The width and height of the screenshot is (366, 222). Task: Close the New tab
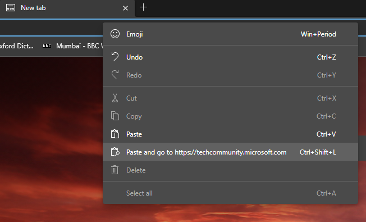coord(125,8)
